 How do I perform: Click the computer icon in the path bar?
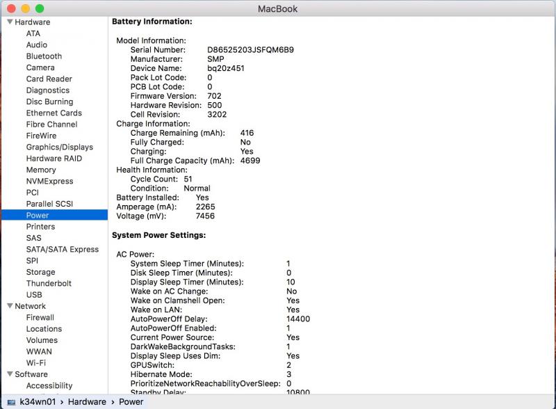pyautogui.click(x=11, y=402)
